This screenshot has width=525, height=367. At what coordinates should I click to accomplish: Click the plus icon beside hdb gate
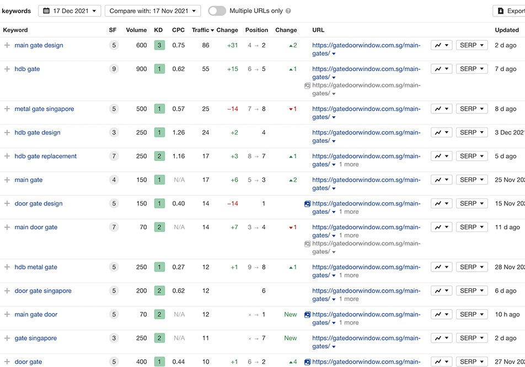(7, 69)
